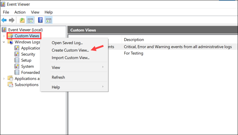The height and width of the screenshot is (135, 238).
Task: Select the Custom Views tree label
Action: click(x=27, y=36)
